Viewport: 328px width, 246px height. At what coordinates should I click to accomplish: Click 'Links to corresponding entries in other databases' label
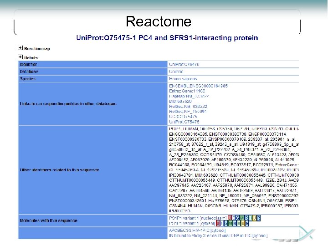(68, 104)
